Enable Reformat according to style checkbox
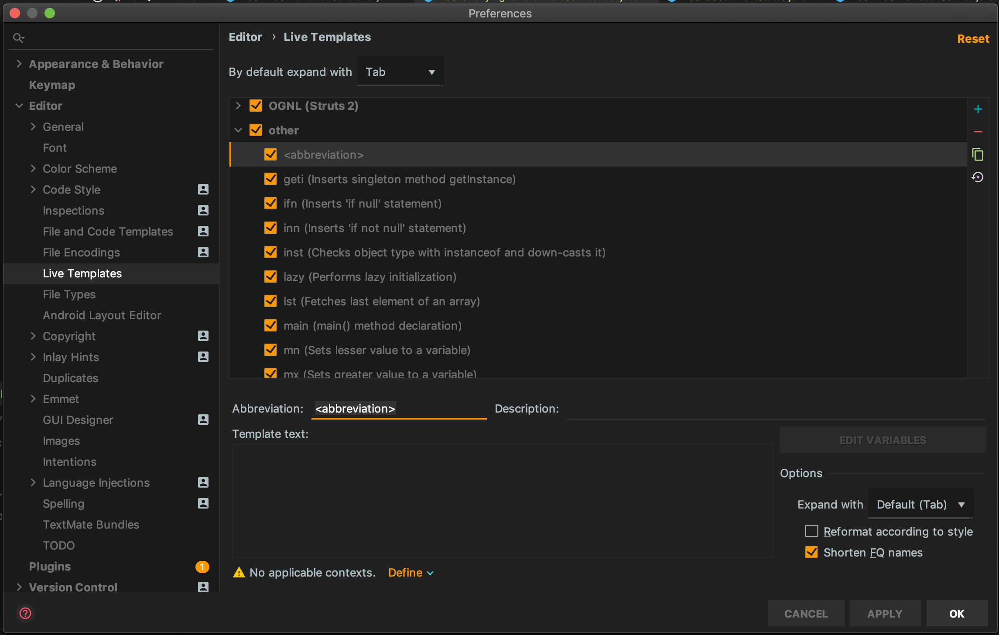The height and width of the screenshot is (635, 999). tap(811, 531)
